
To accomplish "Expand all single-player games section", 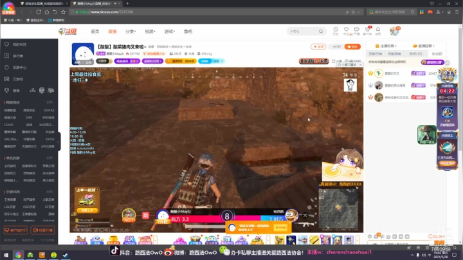I will 50,158.
